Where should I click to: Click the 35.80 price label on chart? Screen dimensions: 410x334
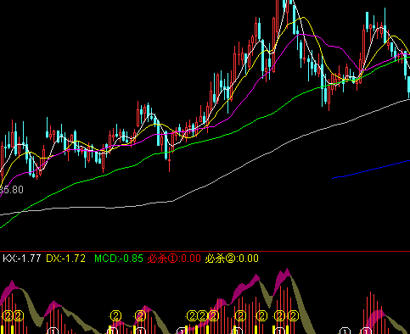click(x=12, y=190)
